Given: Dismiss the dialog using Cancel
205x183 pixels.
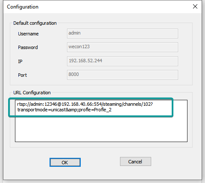Looking at the screenshot, I should click(x=135, y=162).
